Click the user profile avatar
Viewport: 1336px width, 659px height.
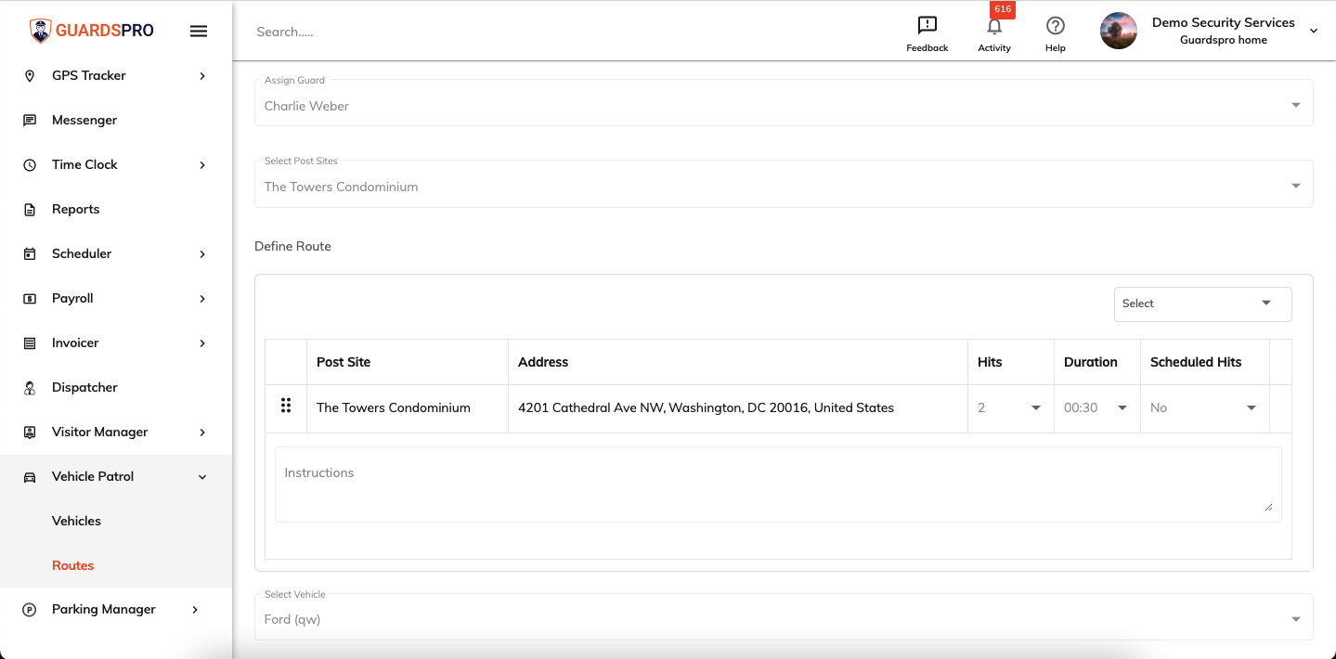1119,31
